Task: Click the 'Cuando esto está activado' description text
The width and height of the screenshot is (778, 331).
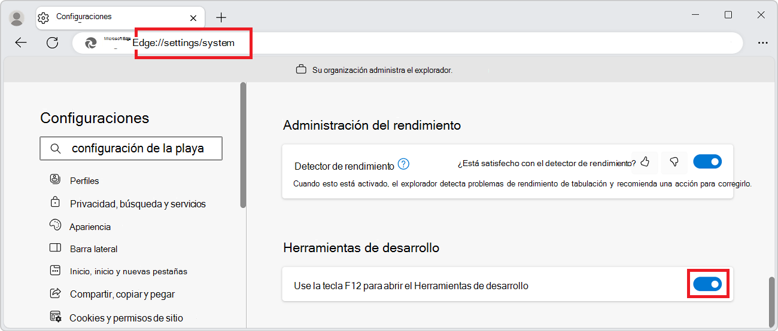Action: pos(522,184)
